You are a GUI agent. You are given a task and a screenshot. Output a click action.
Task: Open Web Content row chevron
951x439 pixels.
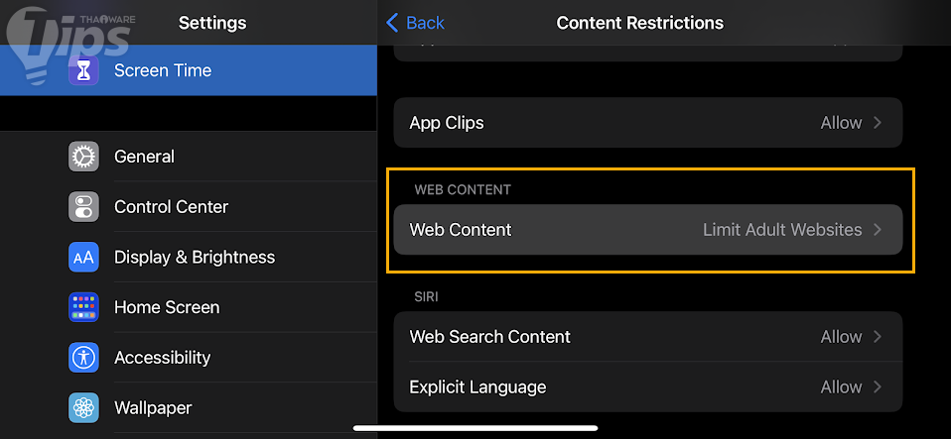[x=878, y=230]
